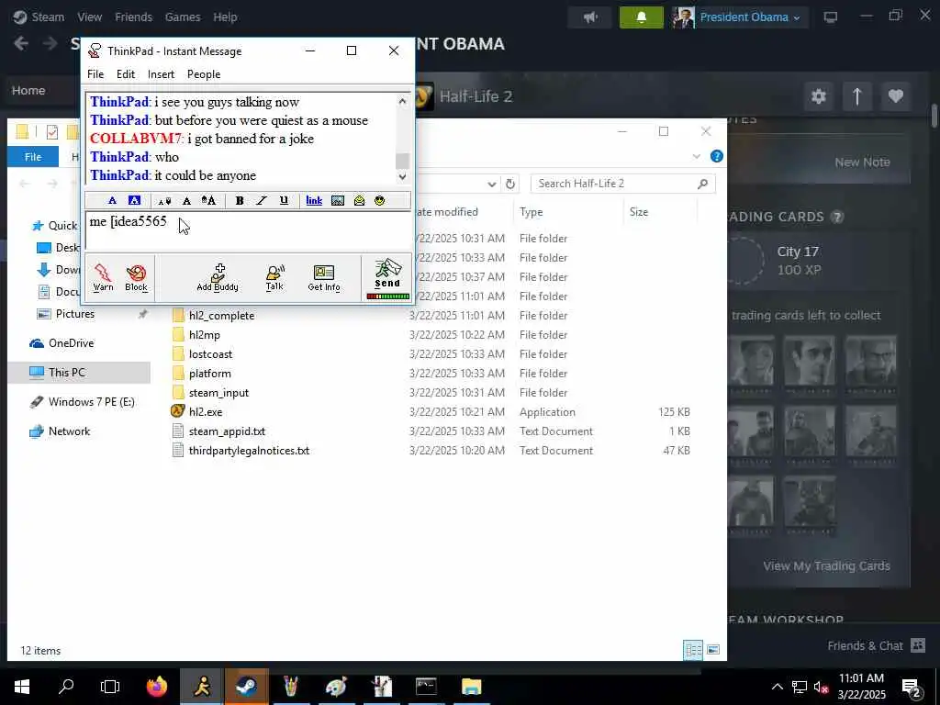This screenshot has height=705, width=940.
Task: Start a Talk session with buddy
Action: point(274,277)
